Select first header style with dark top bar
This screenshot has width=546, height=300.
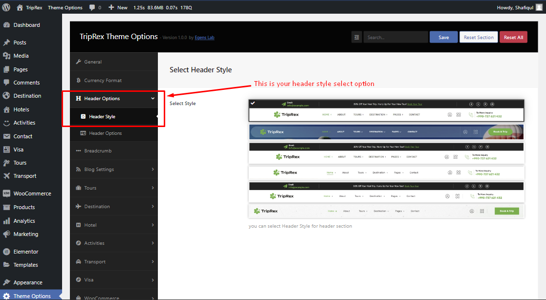click(x=386, y=111)
